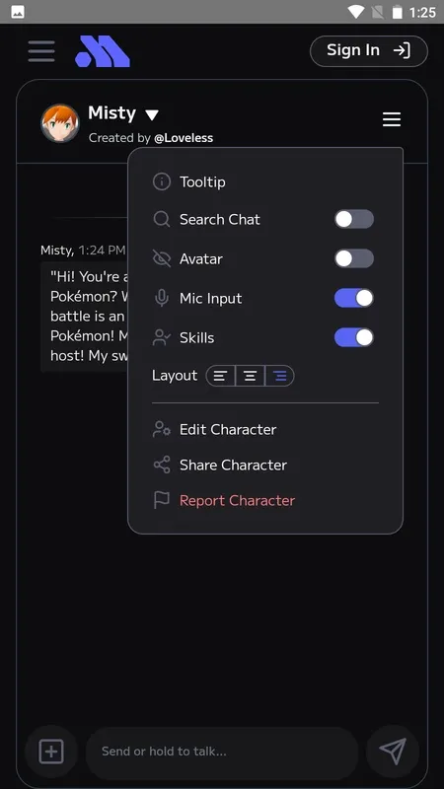Disable the Mic Input toggle
This screenshot has width=444, height=789.
354,298
